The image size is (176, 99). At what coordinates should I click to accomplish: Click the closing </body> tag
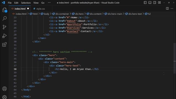[26, 90]
